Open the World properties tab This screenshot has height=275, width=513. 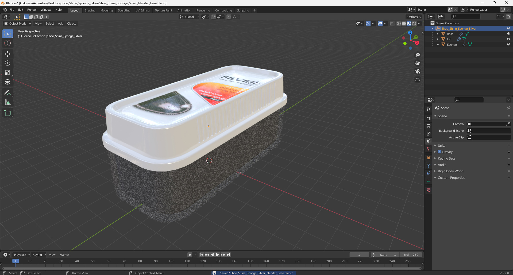pos(429,149)
